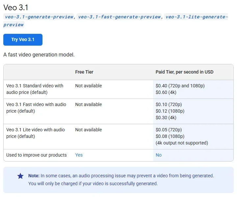Click the No link in Paid Tier column

(x=159, y=155)
